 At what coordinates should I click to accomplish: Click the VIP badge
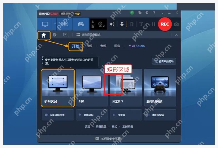(77, 14)
